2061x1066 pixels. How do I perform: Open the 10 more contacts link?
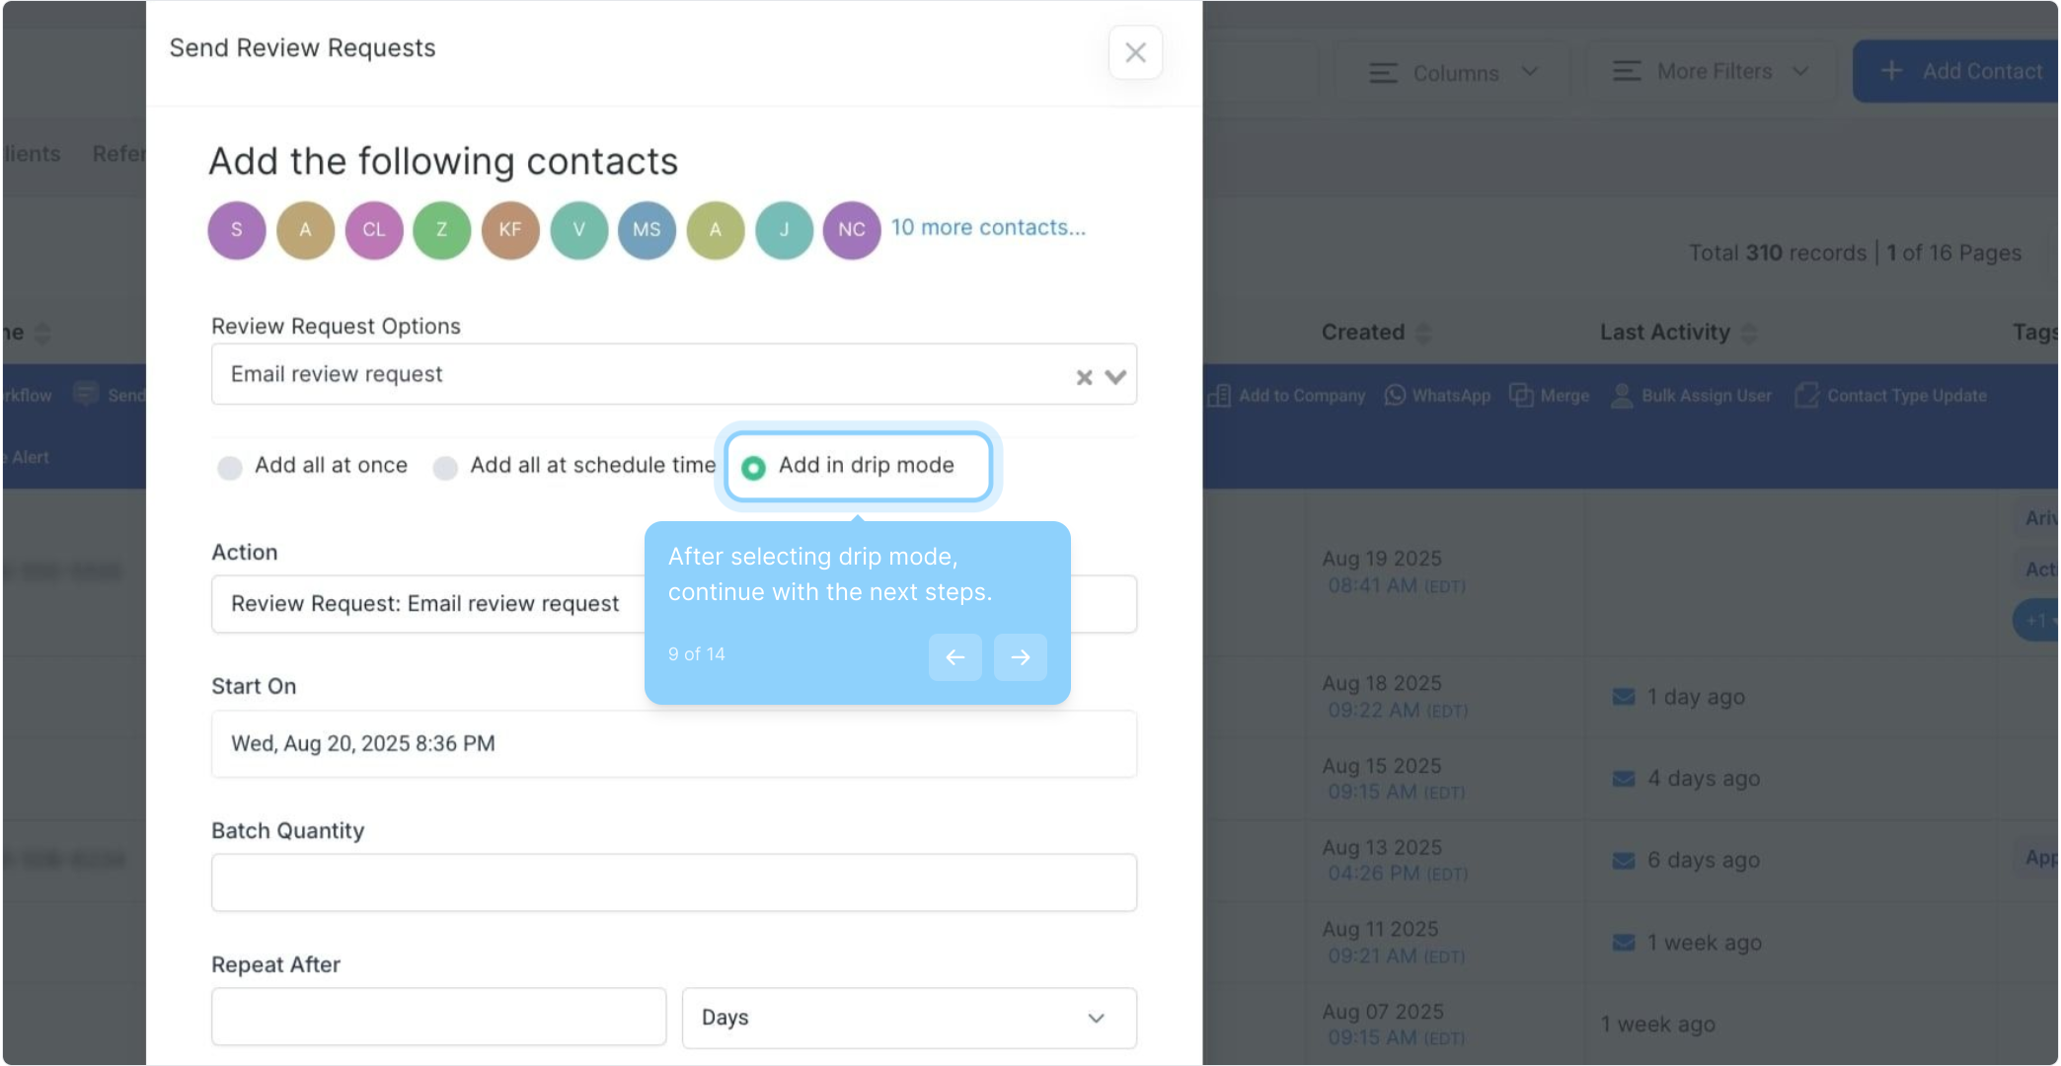tap(988, 228)
